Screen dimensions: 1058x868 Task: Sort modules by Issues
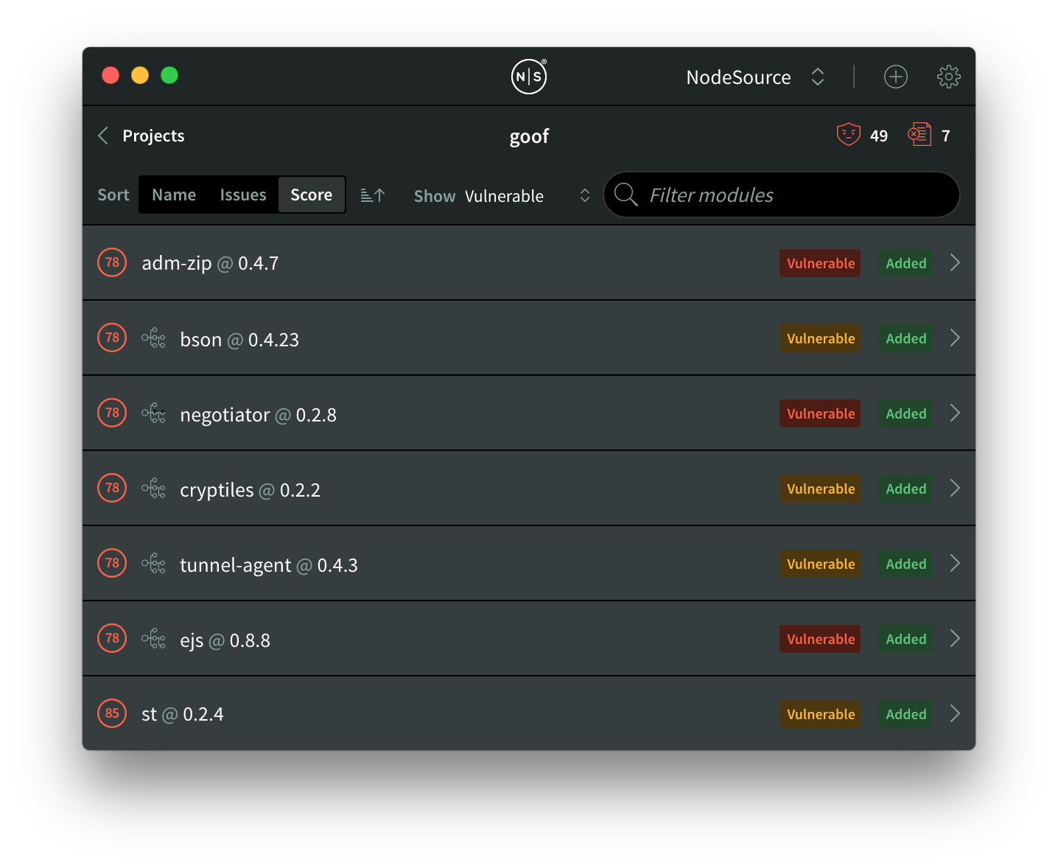point(243,195)
